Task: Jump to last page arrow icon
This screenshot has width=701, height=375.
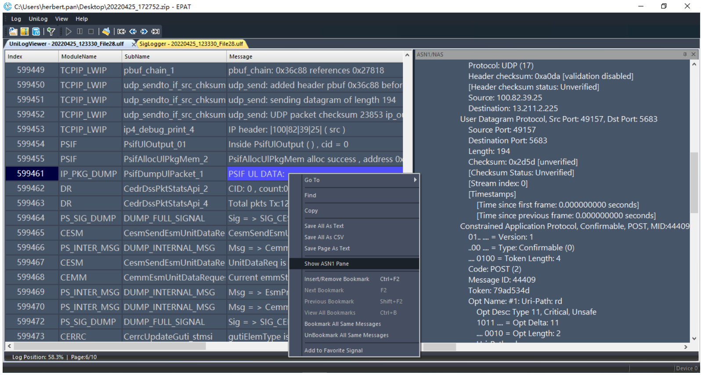Action: click(155, 32)
